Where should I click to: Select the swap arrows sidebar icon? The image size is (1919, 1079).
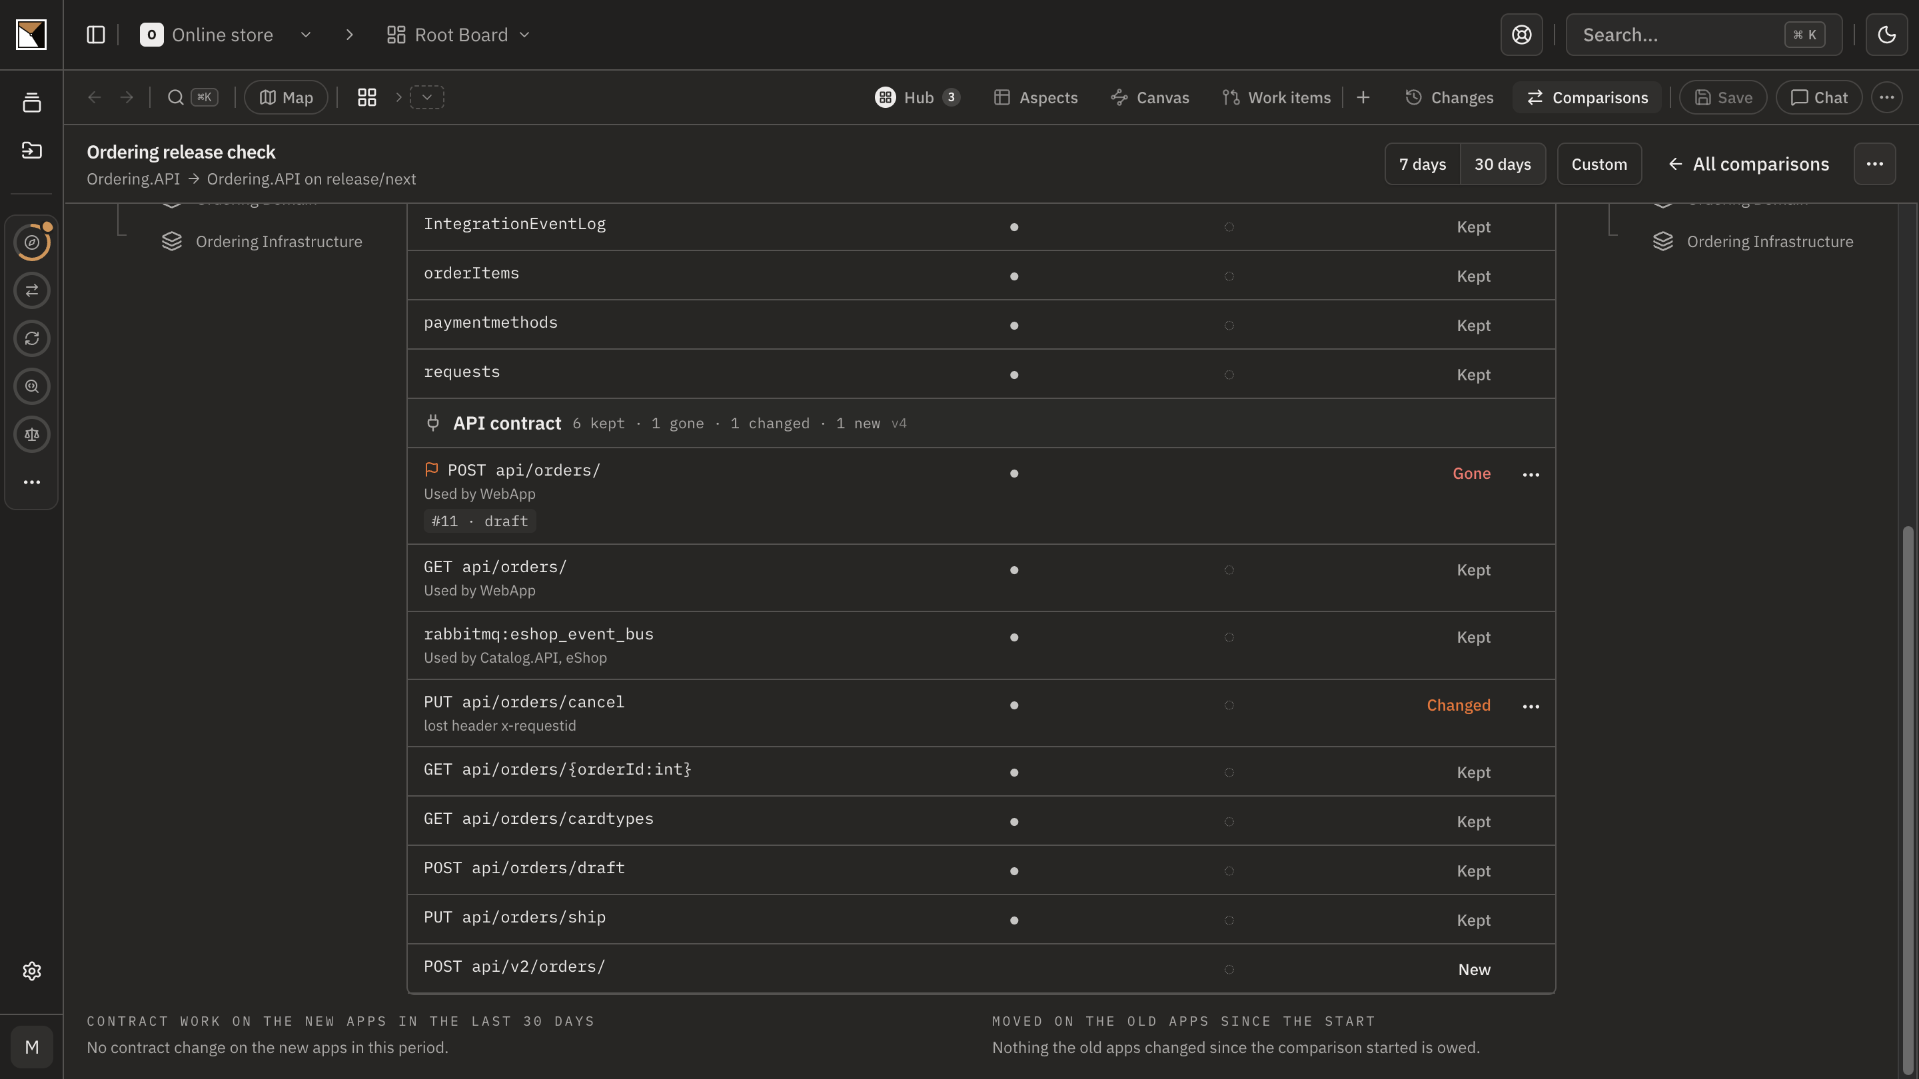tap(31, 290)
